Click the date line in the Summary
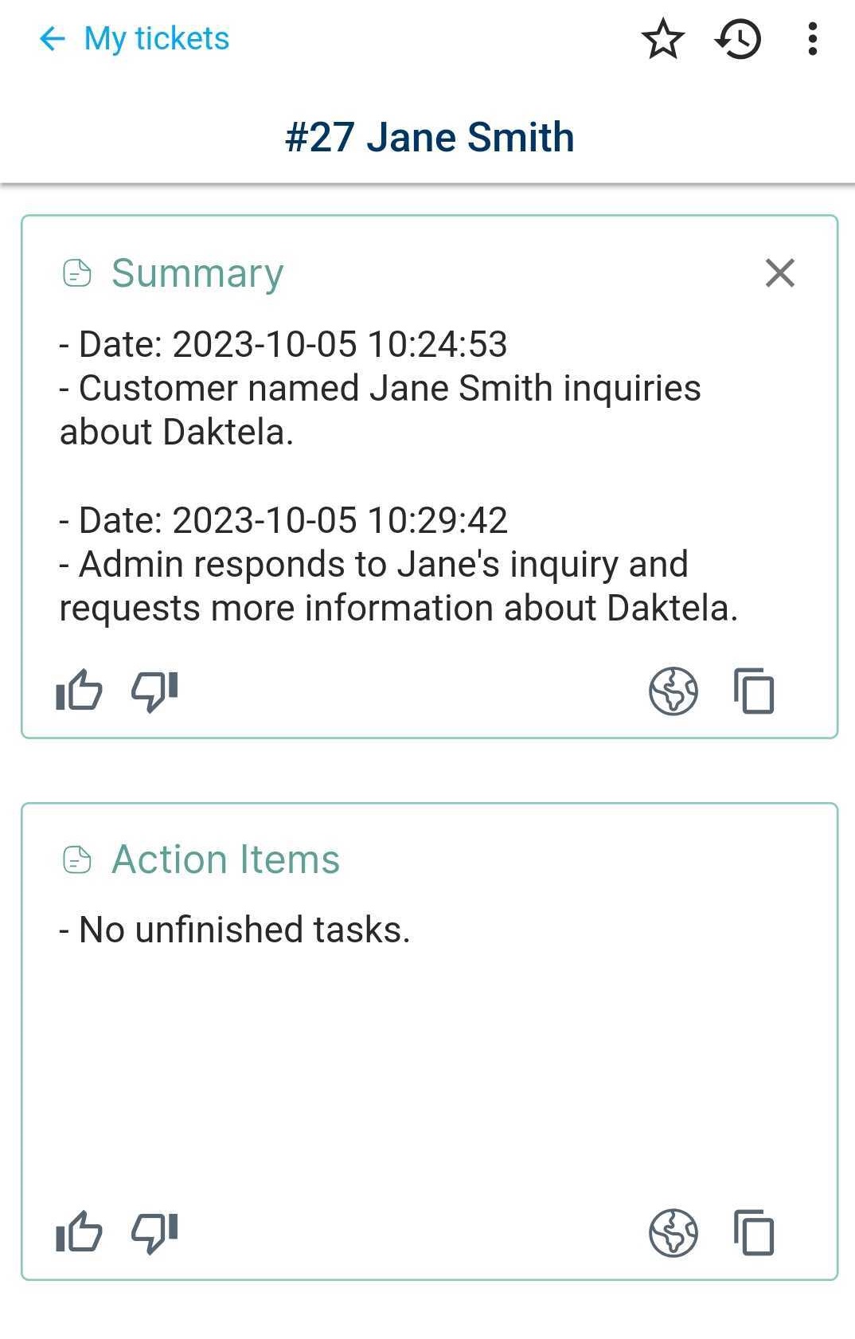Image resolution: width=855 pixels, height=1339 pixels. [x=283, y=345]
